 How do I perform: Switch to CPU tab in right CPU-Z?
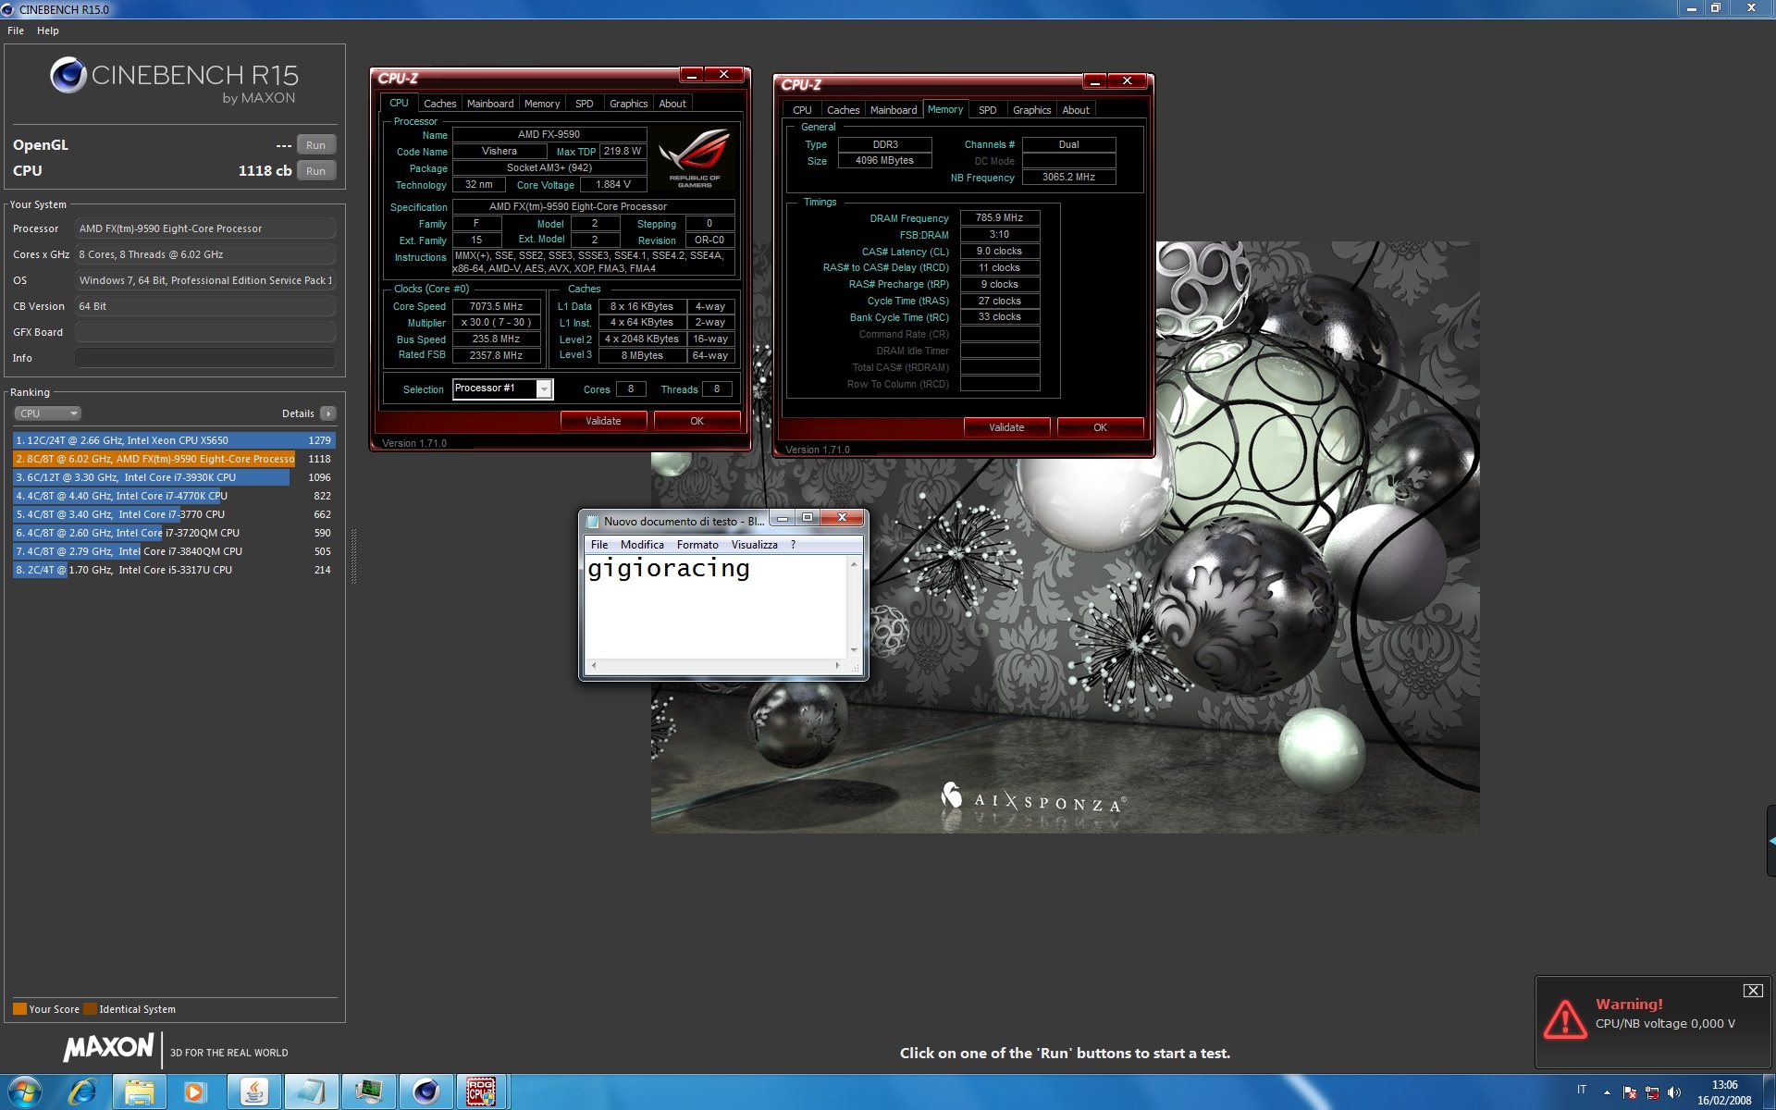pos(802,110)
